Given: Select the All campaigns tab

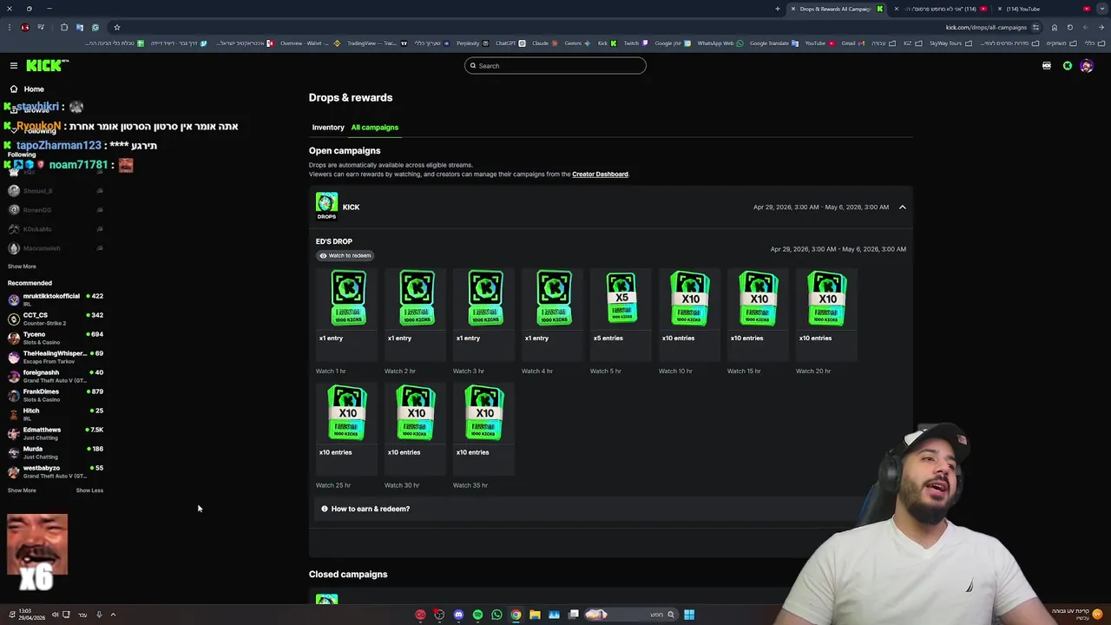Looking at the screenshot, I should click(374, 128).
